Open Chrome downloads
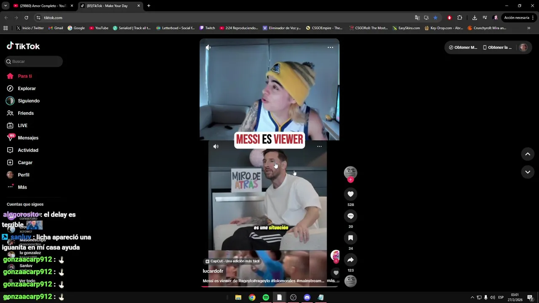Image resolution: width=539 pixels, height=303 pixels. point(475,18)
